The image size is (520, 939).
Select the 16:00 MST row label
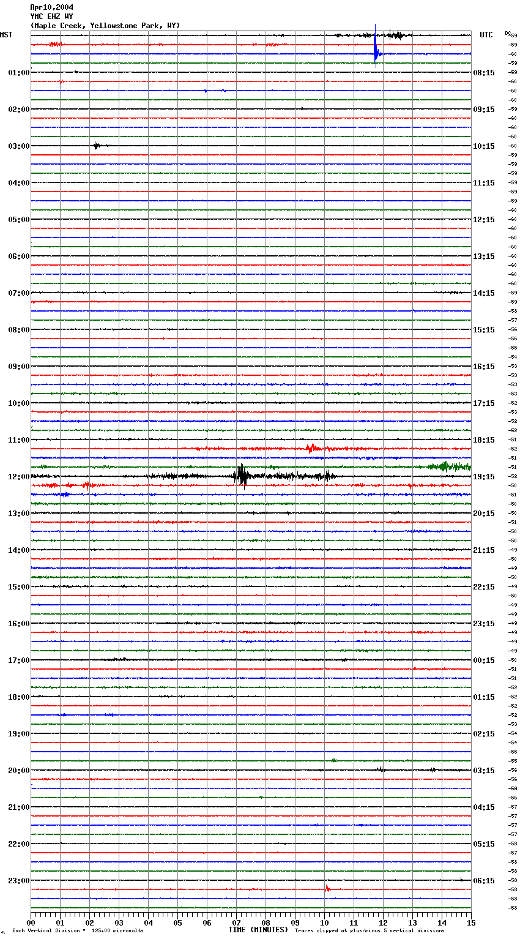pyautogui.click(x=18, y=623)
